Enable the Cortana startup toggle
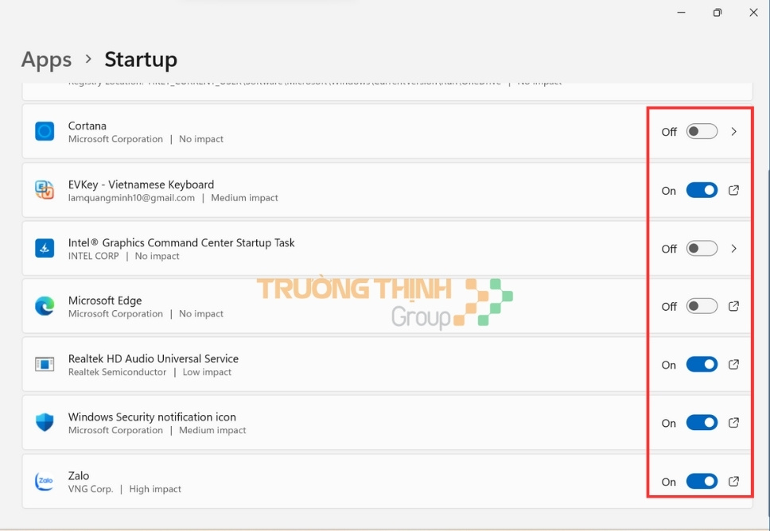This screenshot has height=531, width=770. pyautogui.click(x=702, y=131)
